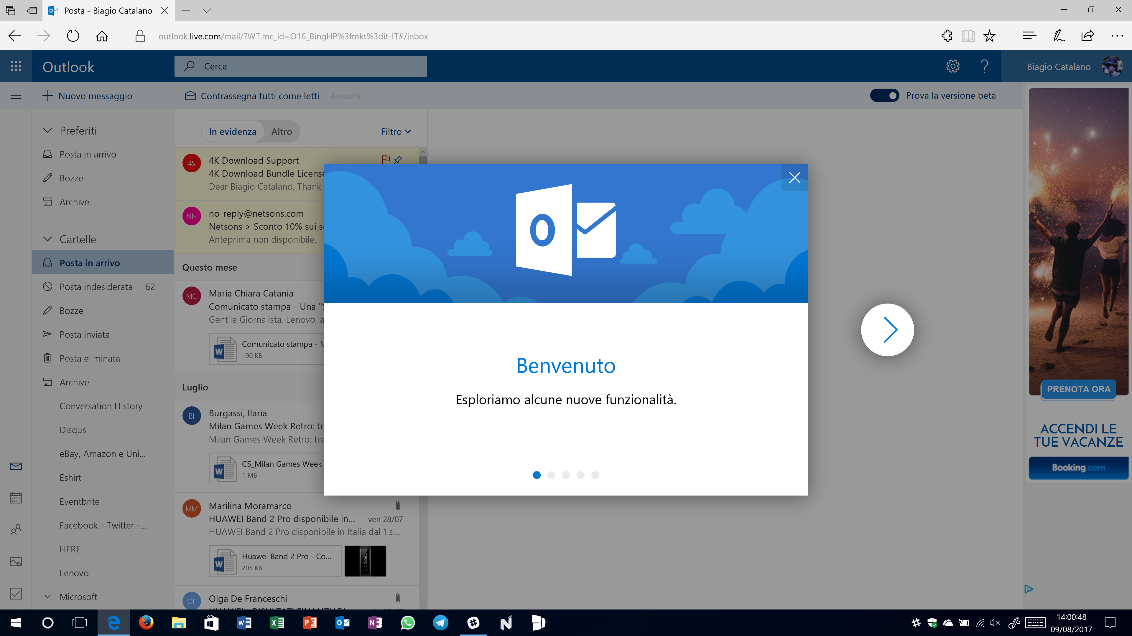Click the browser address bar URL
This screenshot has height=636, width=1132.
293,36
